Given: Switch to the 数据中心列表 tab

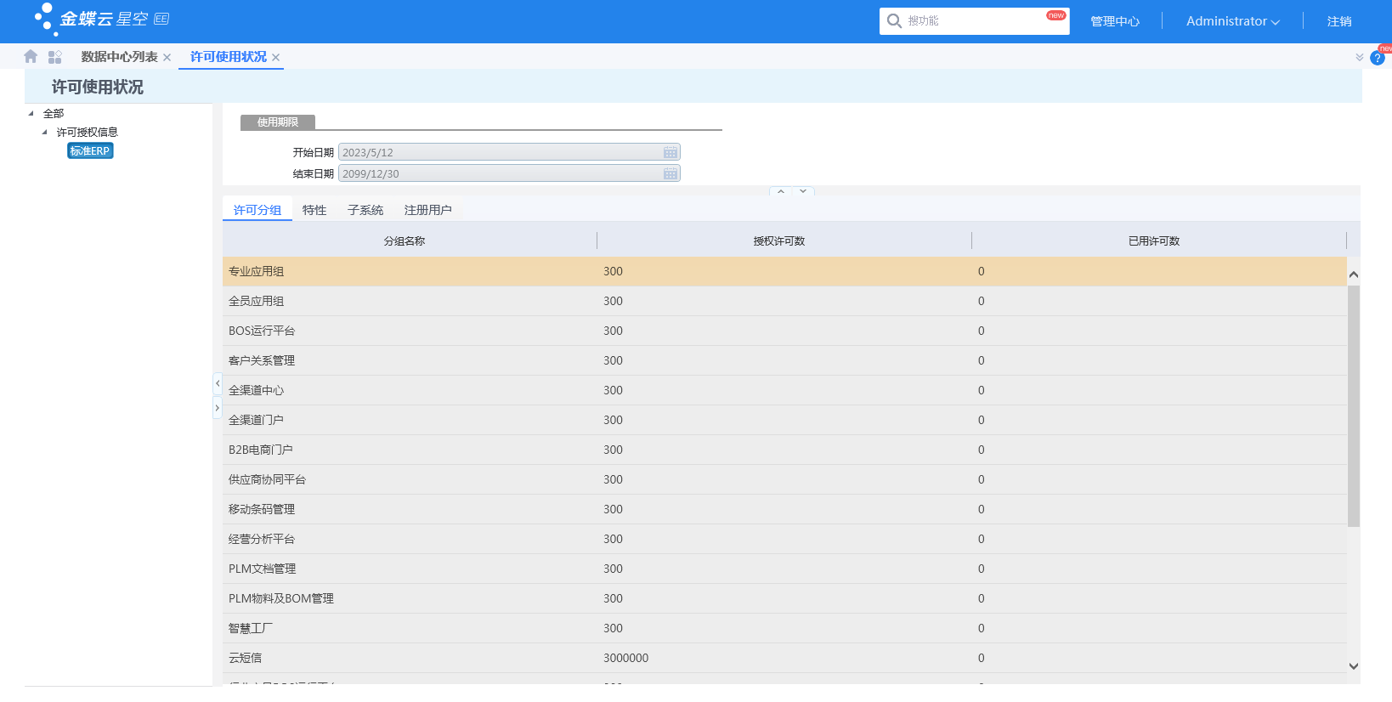Looking at the screenshot, I should [x=120, y=57].
